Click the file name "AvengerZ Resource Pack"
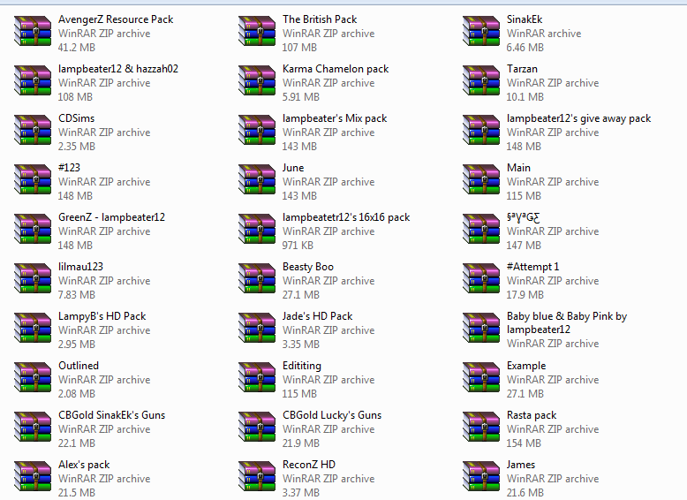Image resolution: width=687 pixels, height=500 pixels. 116,19
